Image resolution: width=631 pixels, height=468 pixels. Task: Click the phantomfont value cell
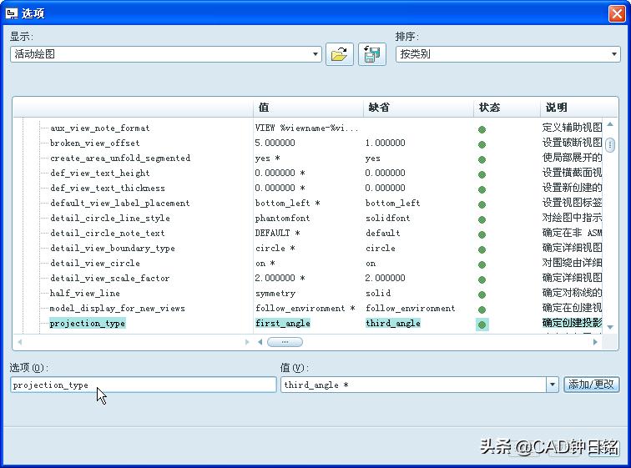(x=282, y=219)
